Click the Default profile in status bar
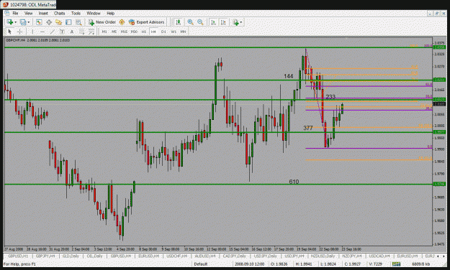Screen dimensions: 450x270 pos(201,264)
